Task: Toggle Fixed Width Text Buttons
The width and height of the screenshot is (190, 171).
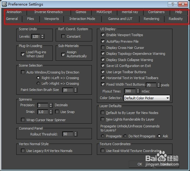Action: tap(103, 84)
